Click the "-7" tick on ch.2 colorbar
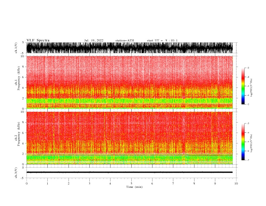This screenshot has width=266, height=206. (x=248, y=160)
